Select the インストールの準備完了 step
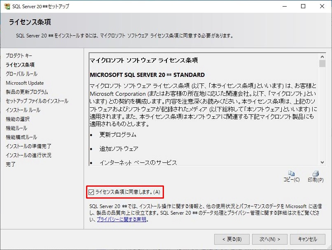 pos(28,146)
